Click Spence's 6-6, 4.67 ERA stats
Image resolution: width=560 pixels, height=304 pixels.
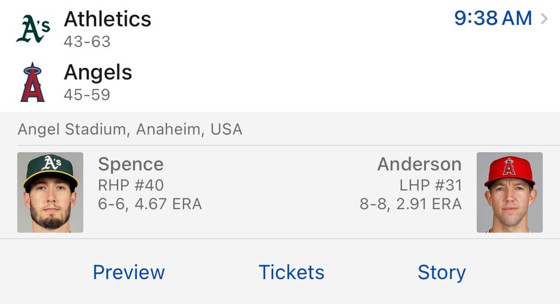tap(150, 204)
